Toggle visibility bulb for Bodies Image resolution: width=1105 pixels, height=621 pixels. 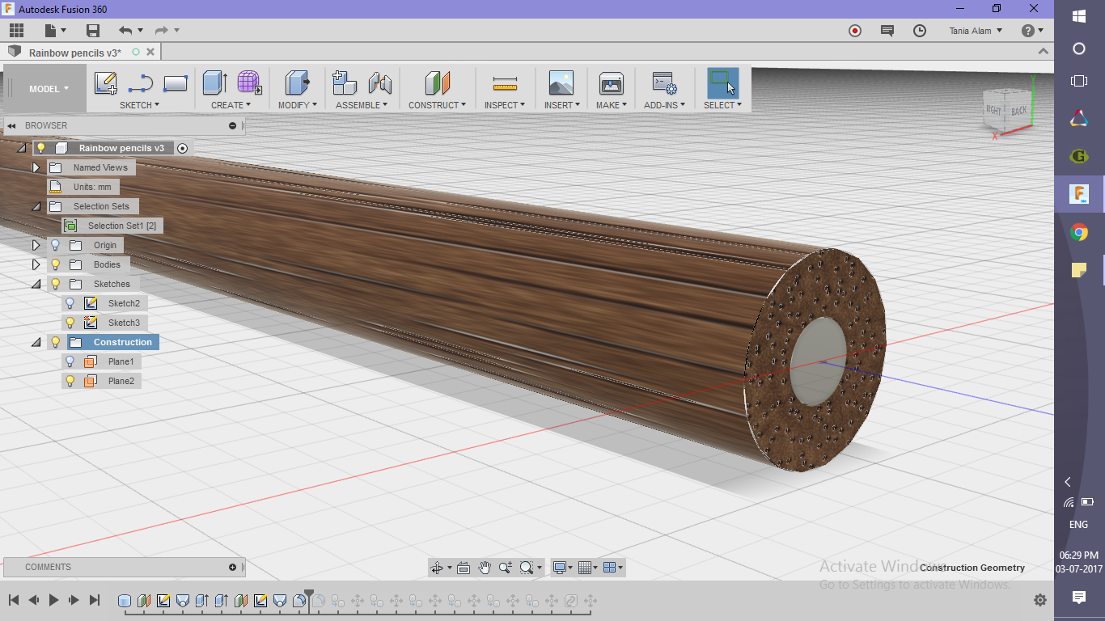point(56,264)
